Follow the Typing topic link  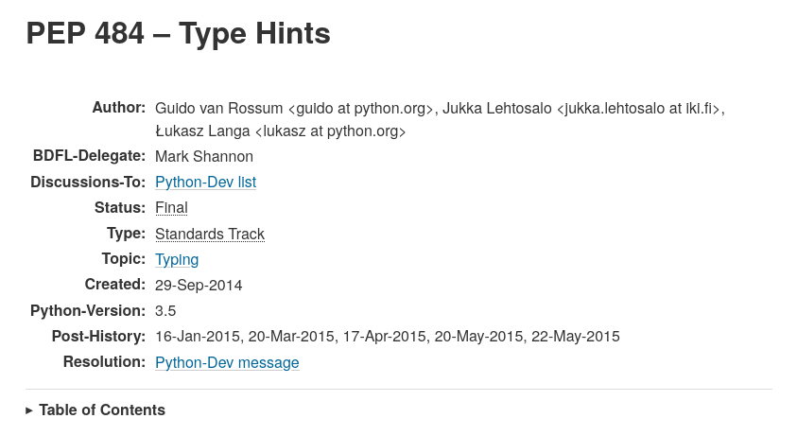pyautogui.click(x=177, y=260)
